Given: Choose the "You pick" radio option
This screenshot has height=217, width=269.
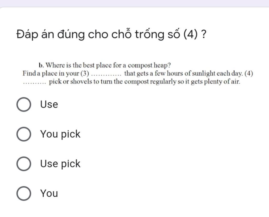Looking at the screenshot, I should click(24, 134).
